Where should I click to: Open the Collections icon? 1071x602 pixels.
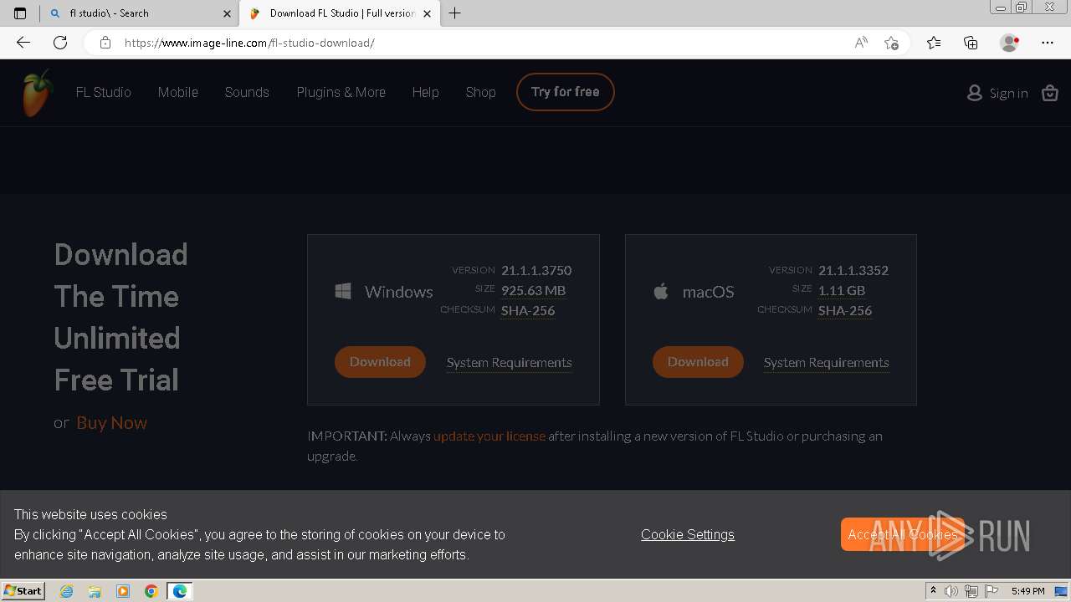coord(971,43)
